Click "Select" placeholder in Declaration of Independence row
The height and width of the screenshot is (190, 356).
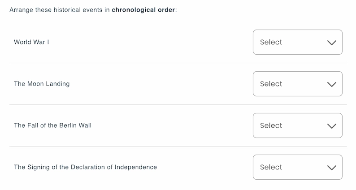click(271, 167)
